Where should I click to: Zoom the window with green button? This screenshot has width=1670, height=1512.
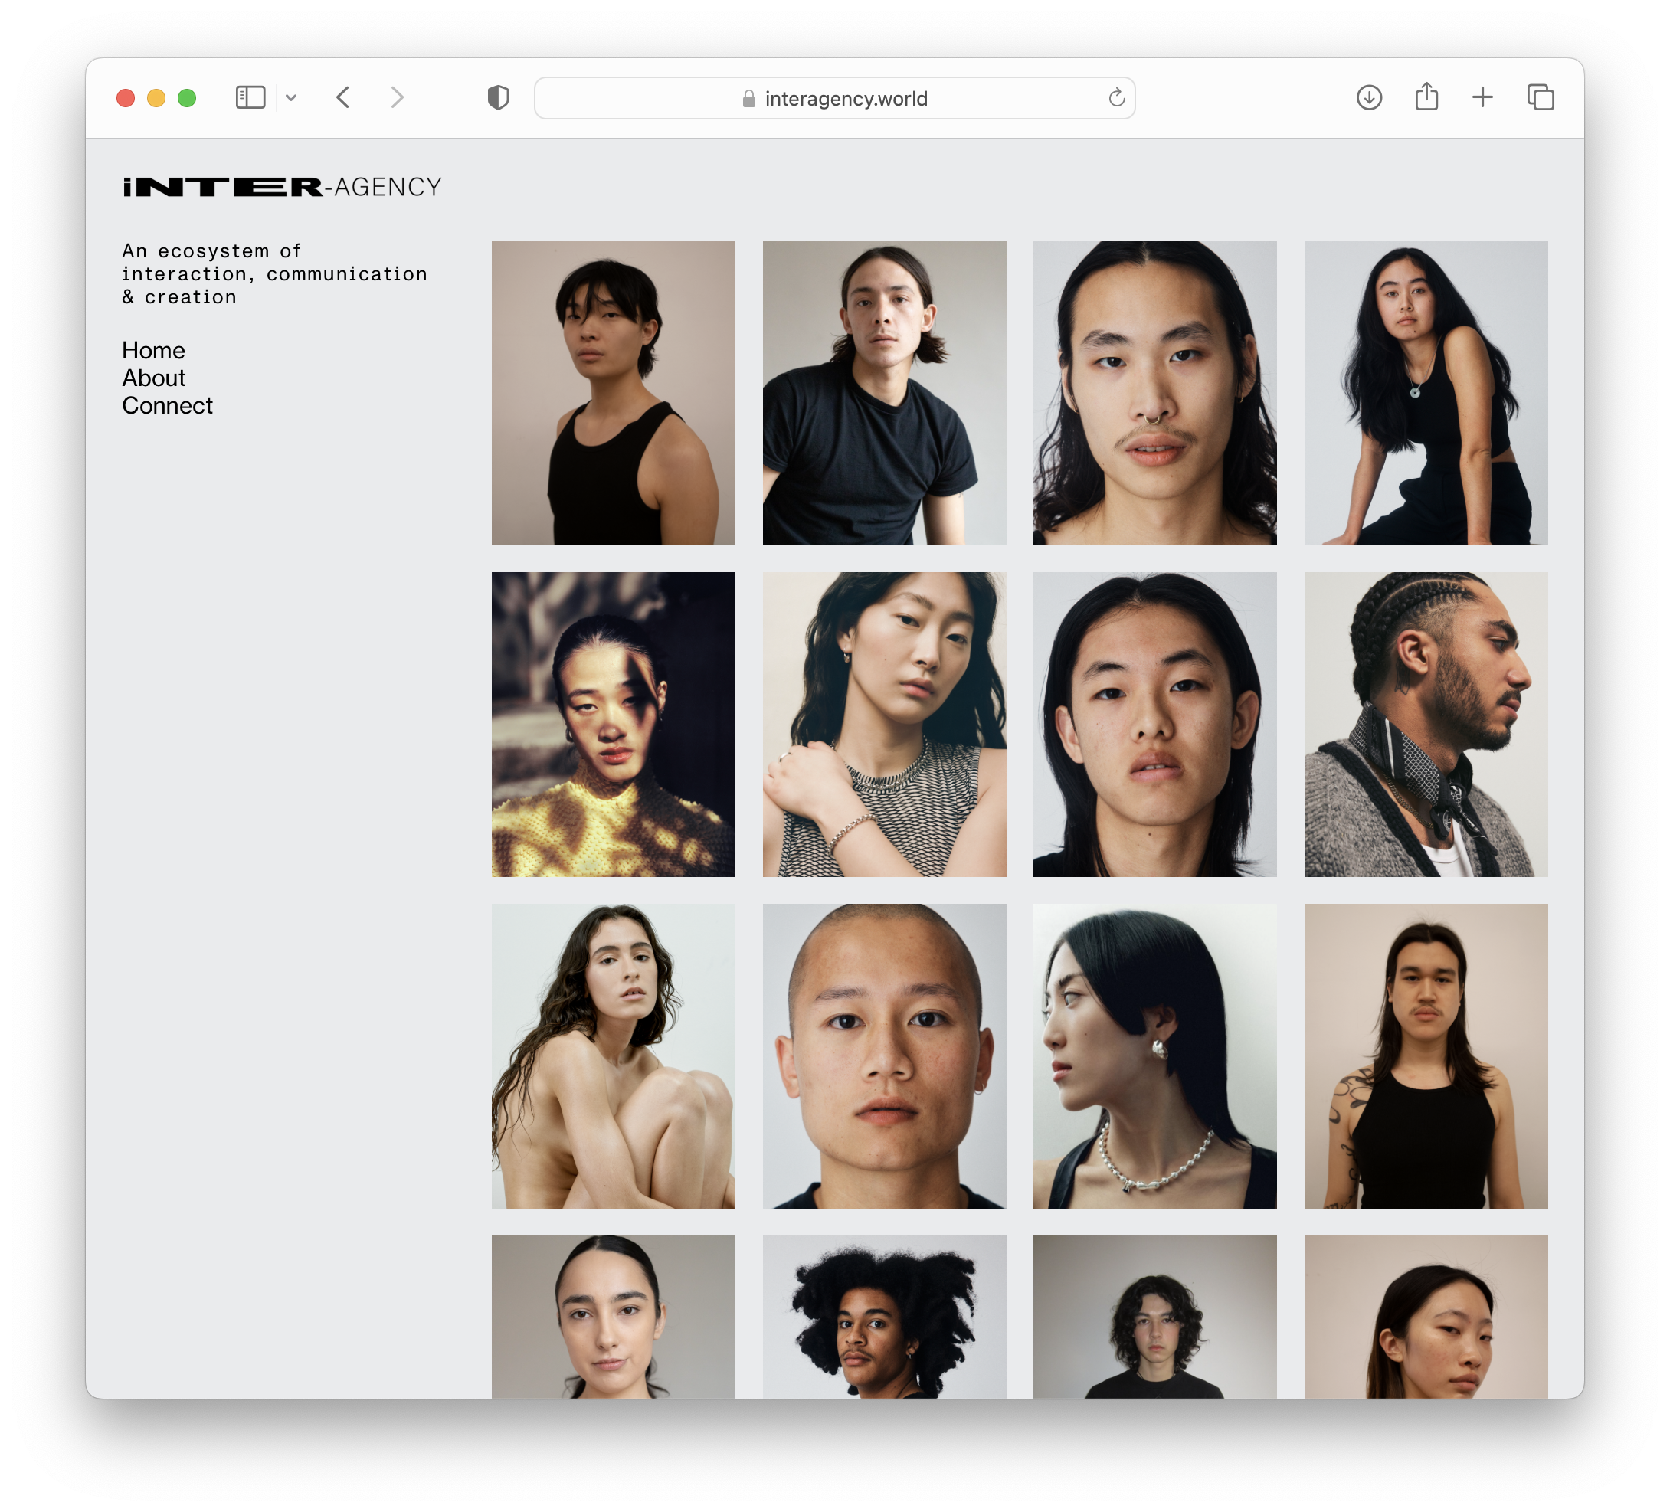coord(187,98)
